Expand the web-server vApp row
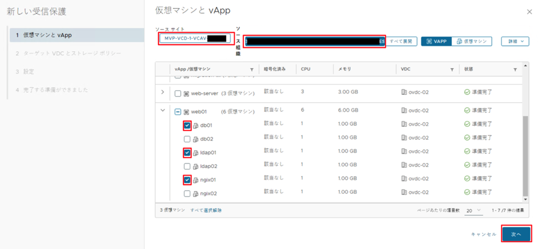 click(x=163, y=92)
